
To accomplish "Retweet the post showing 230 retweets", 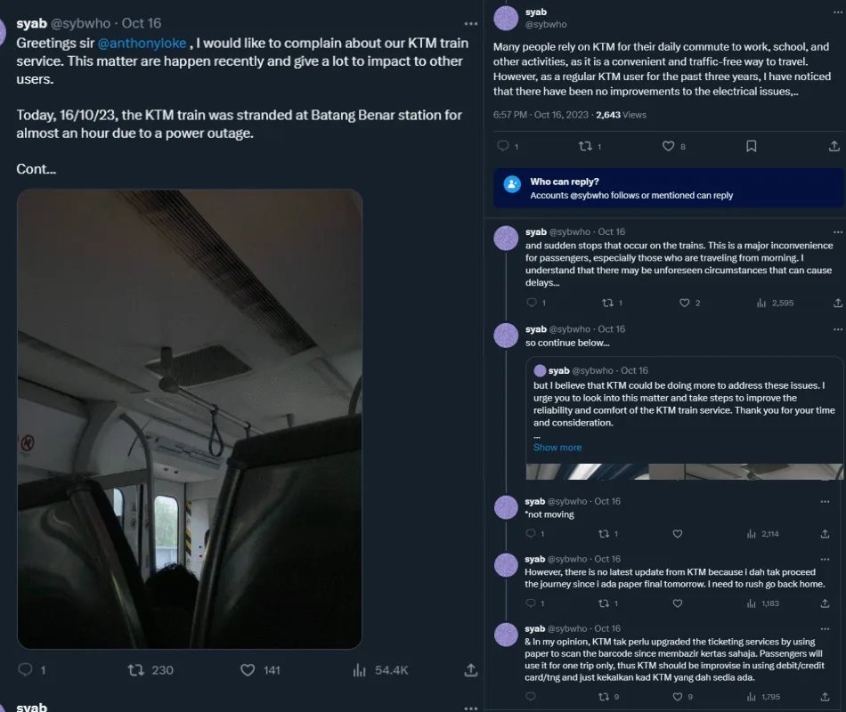I will (136, 669).
